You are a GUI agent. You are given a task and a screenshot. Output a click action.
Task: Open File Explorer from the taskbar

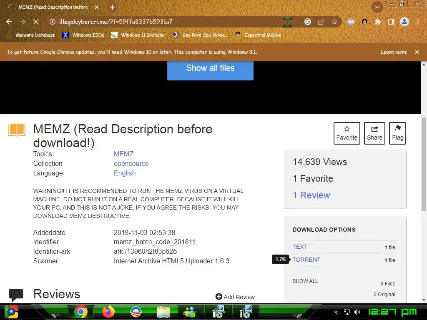pos(163,312)
